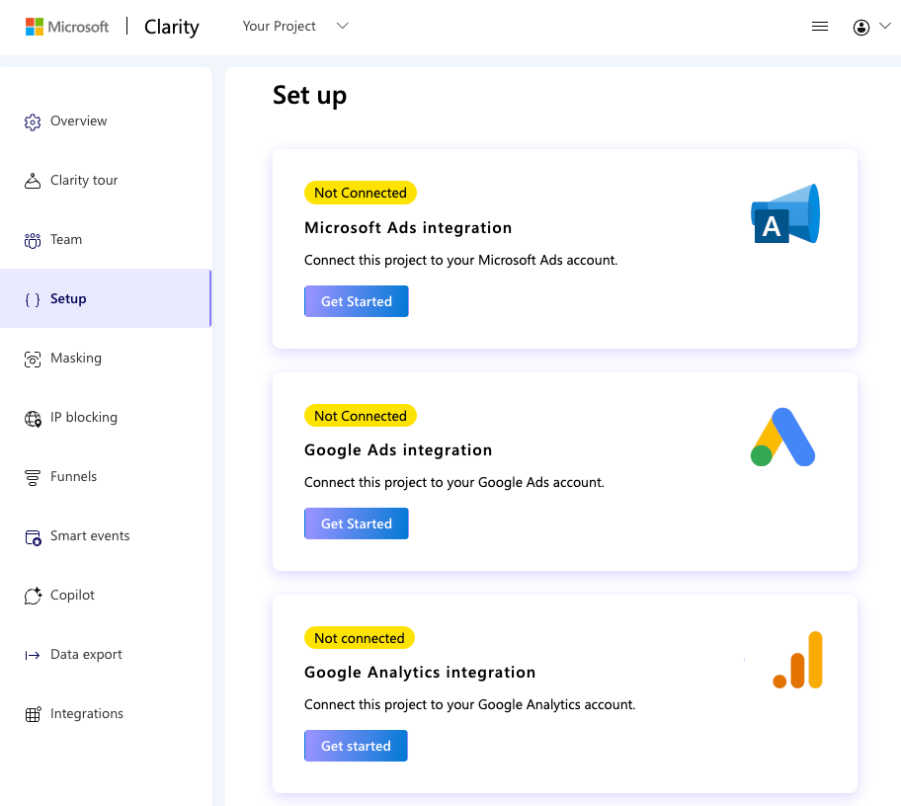
Task: Click the Integrations grid icon
Action: click(33, 714)
